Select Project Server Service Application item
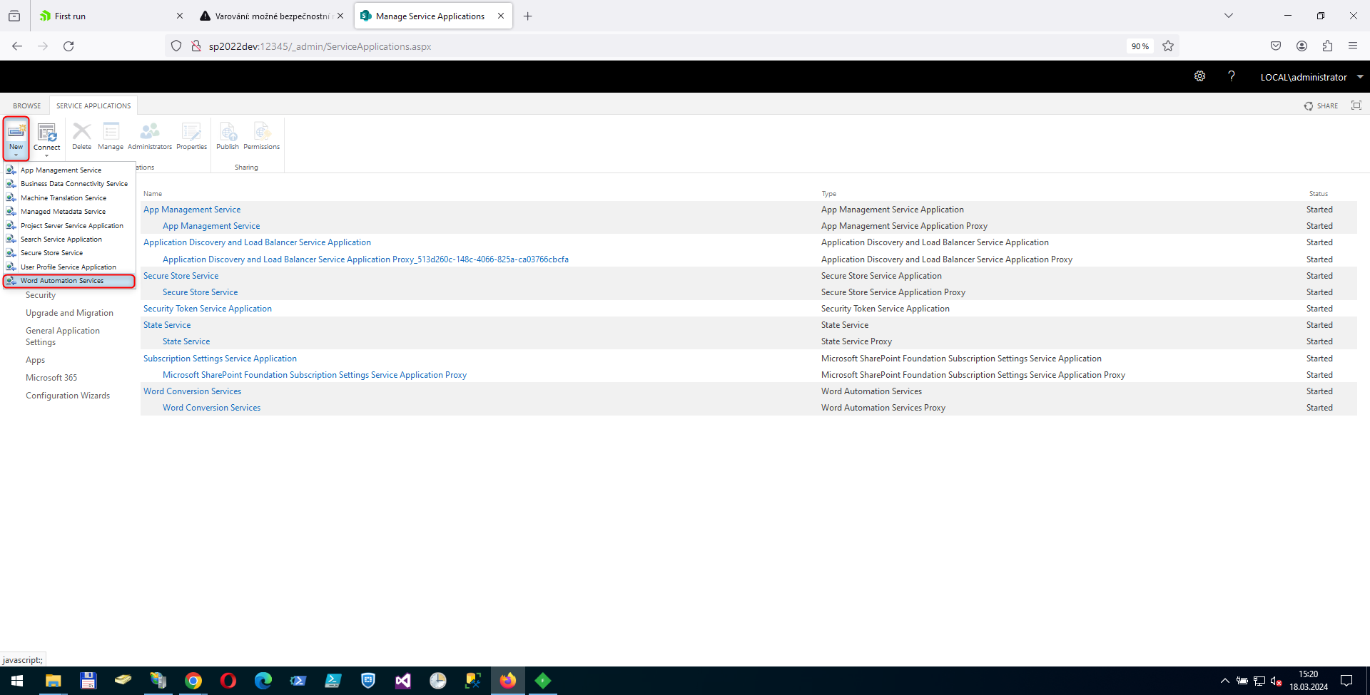 click(x=69, y=226)
